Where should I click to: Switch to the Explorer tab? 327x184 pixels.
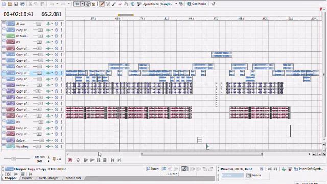point(27,178)
